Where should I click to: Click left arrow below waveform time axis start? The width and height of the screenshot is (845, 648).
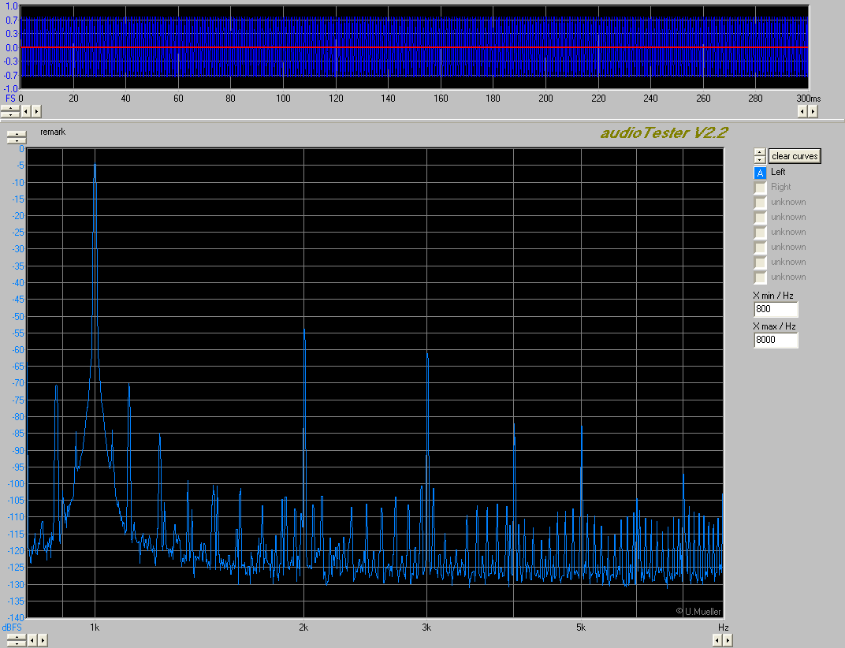tap(25, 112)
